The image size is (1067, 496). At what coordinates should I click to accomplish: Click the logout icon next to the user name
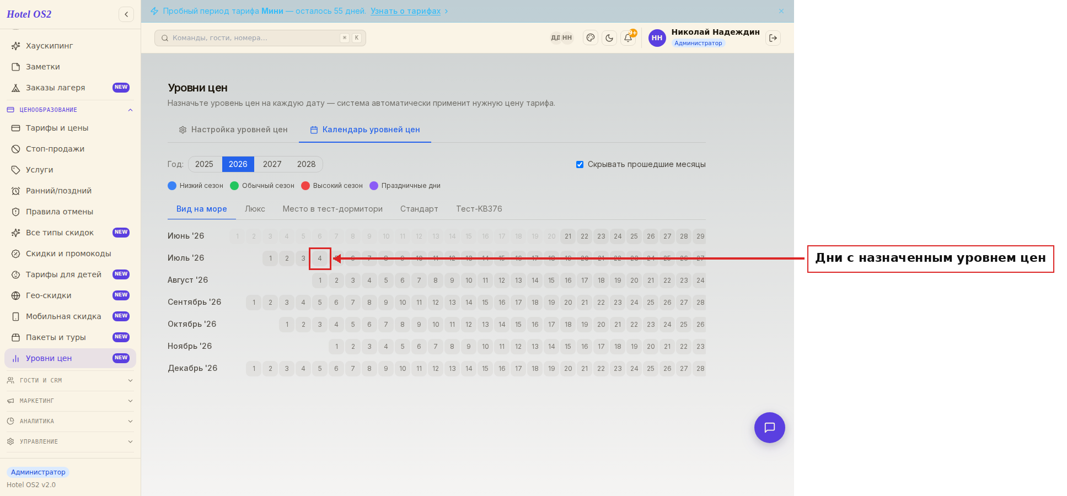(773, 38)
